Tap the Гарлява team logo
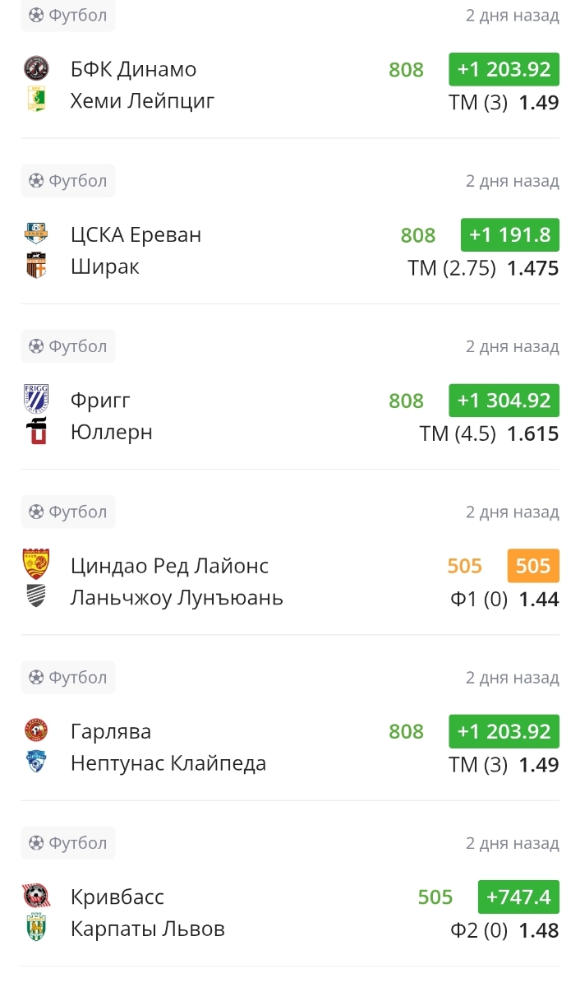Screen dimensions: 580x987 click(36, 731)
